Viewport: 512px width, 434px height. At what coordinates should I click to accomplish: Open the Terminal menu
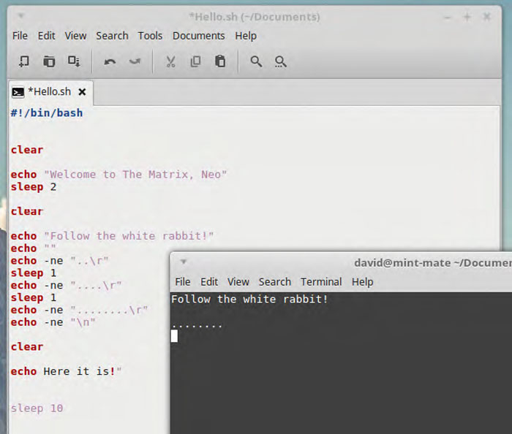tap(321, 282)
